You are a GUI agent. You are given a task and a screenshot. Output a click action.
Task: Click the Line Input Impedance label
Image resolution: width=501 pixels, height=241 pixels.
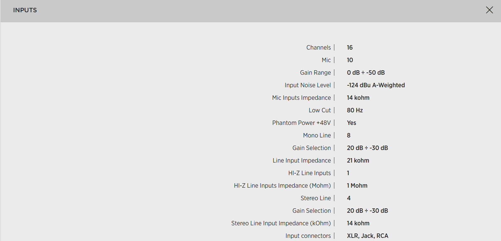pyautogui.click(x=302, y=160)
